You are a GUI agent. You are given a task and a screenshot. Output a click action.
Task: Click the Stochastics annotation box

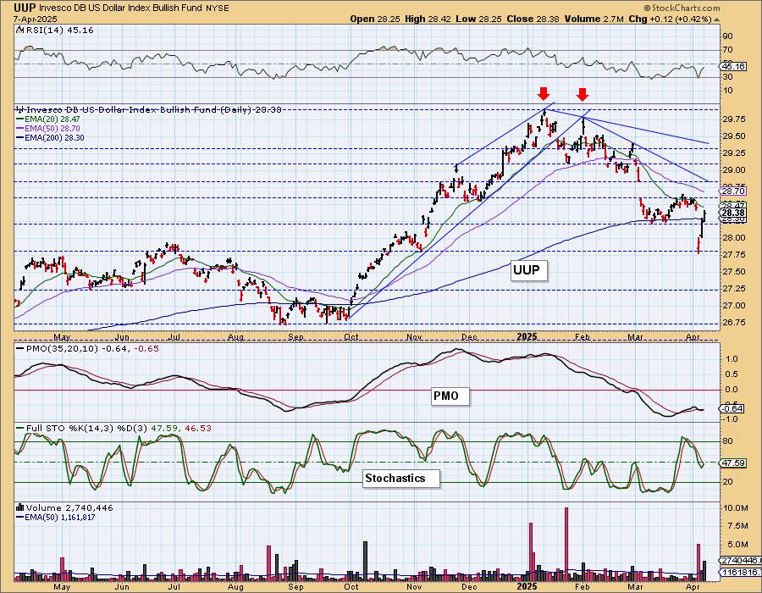[401, 479]
